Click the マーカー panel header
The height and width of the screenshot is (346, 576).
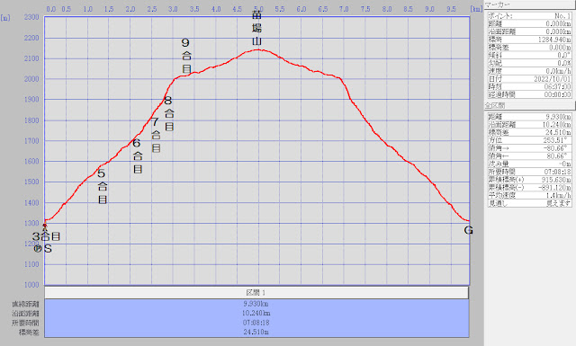click(530, 4)
